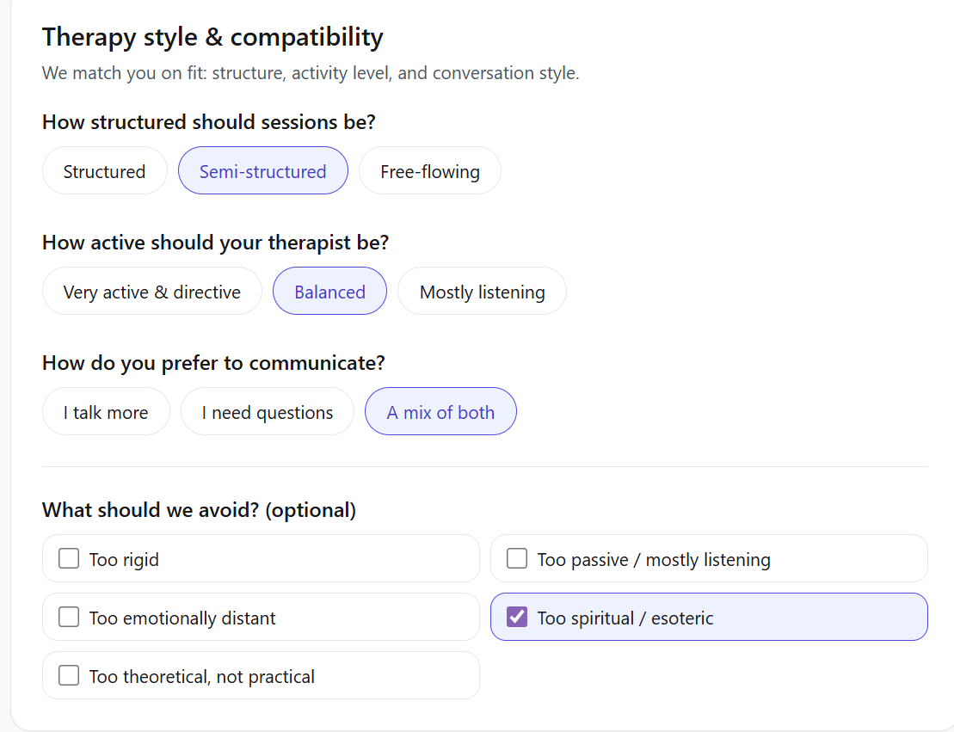
Task: Check the Too rigid checkbox
Action: click(69, 559)
